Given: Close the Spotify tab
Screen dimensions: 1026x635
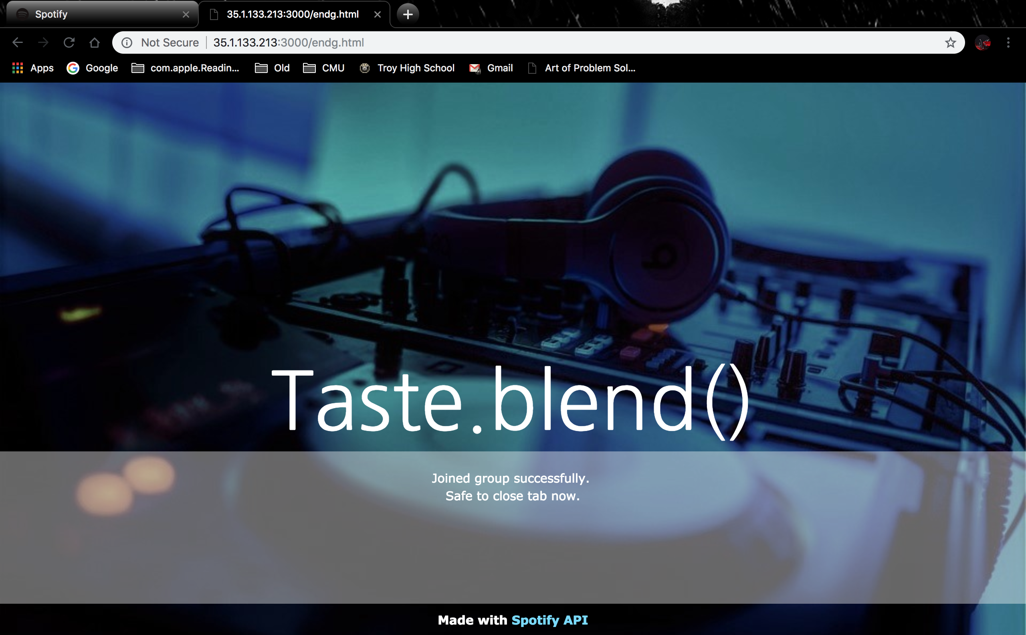Looking at the screenshot, I should [186, 14].
